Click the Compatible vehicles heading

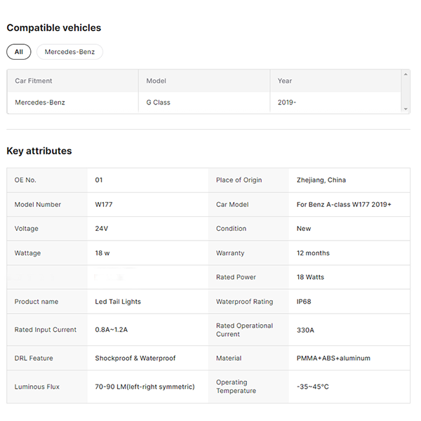[x=54, y=28]
